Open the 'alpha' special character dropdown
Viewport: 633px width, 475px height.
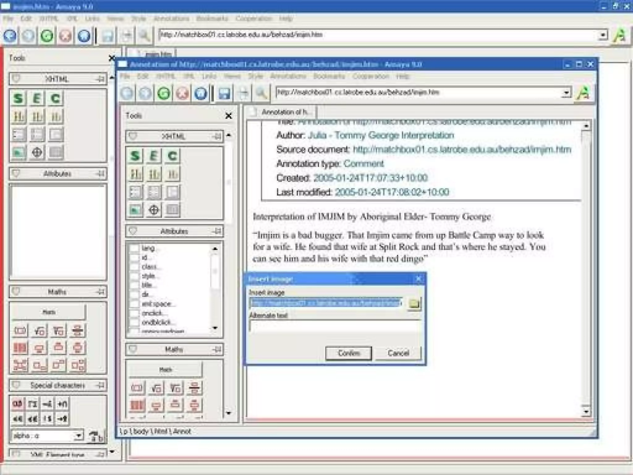[x=79, y=435]
